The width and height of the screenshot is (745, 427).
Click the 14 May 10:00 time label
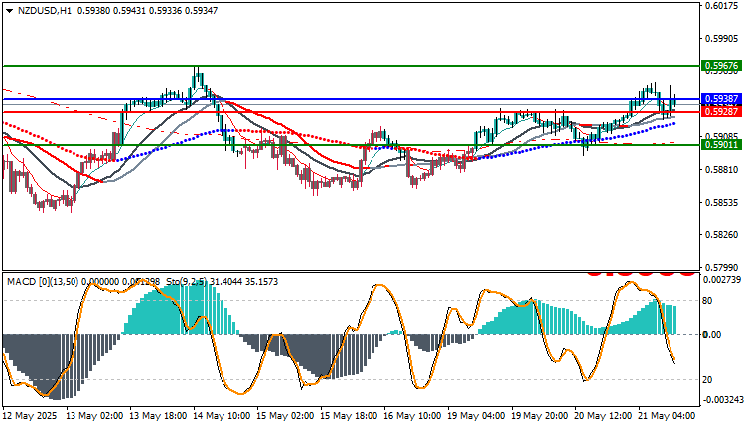pyautogui.click(x=222, y=416)
